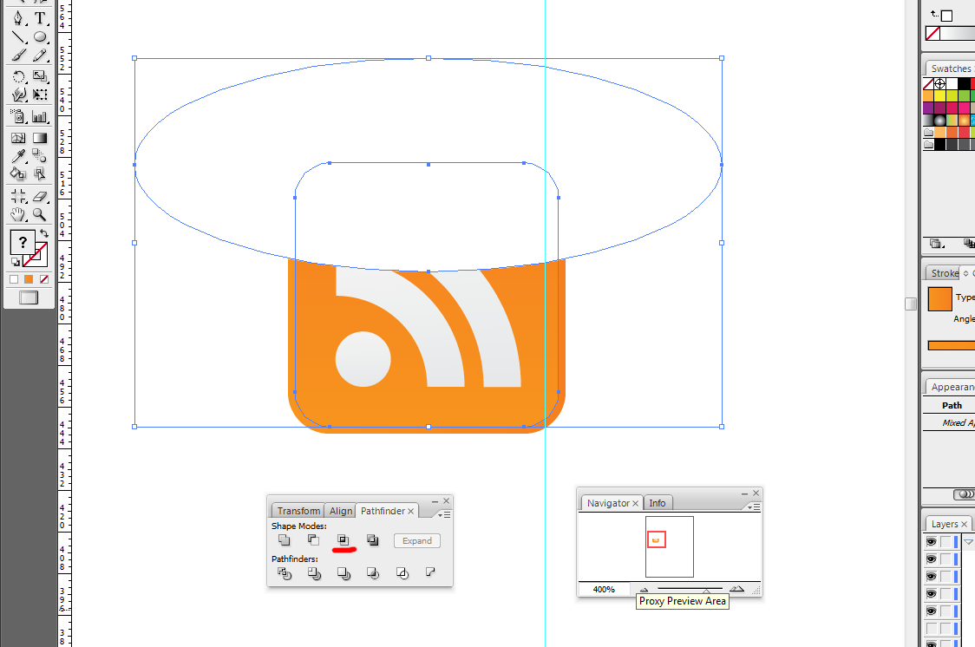Select the Rotate tool
The height and width of the screenshot is (647, 975).
(18, 76)
